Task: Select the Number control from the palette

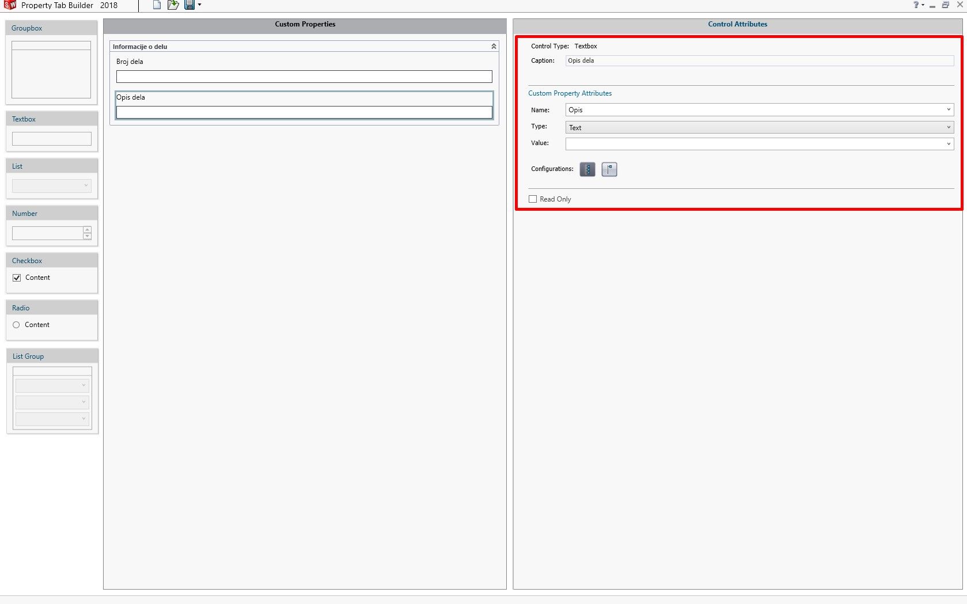Action: click(51, 233)
